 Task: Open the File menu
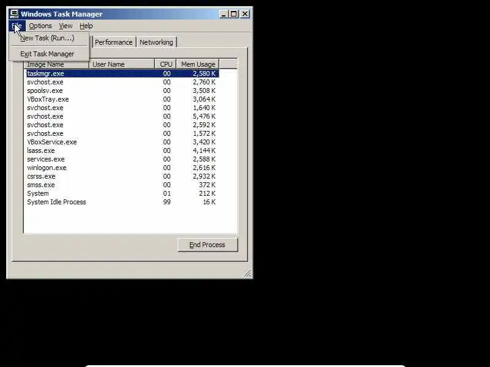coord(17,26)
